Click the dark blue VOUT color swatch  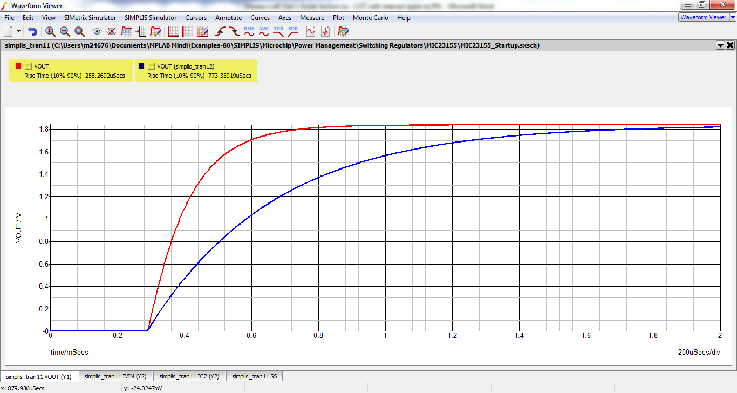pyautogui.click(x=141, y=66)
